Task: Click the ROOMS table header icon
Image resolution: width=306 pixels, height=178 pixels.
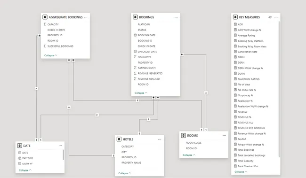Action: [x=184, y=136]
